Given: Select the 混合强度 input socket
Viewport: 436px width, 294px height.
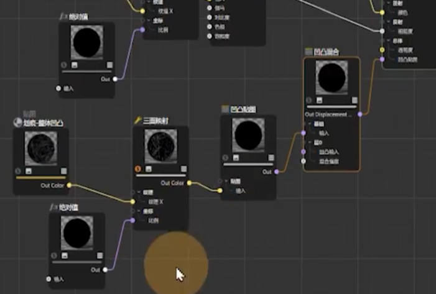Looking at the screenshot, I should pyautogui.click(x=304, y=161).
